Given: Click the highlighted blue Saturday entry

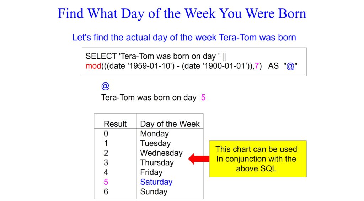Looking at the screenshot, I should 156,182.
